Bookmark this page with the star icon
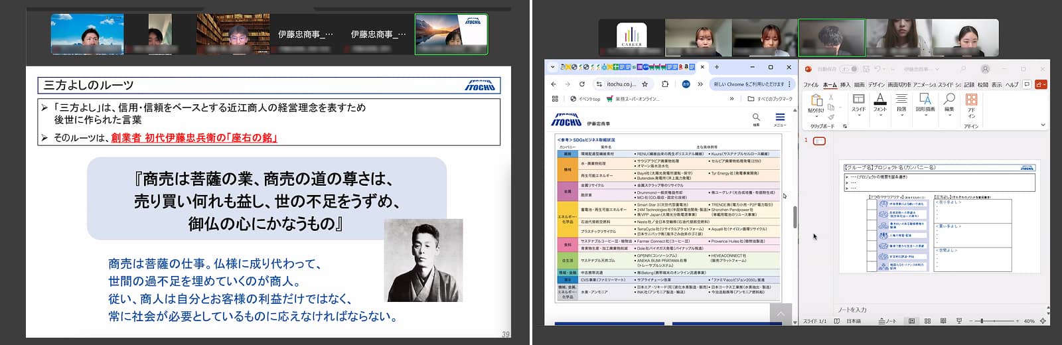This screenshot has height=345, width=1062. (x=645, y=84)
